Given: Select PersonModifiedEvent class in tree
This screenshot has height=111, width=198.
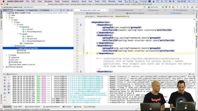Looking at the screenshot, I should [36, 41].
